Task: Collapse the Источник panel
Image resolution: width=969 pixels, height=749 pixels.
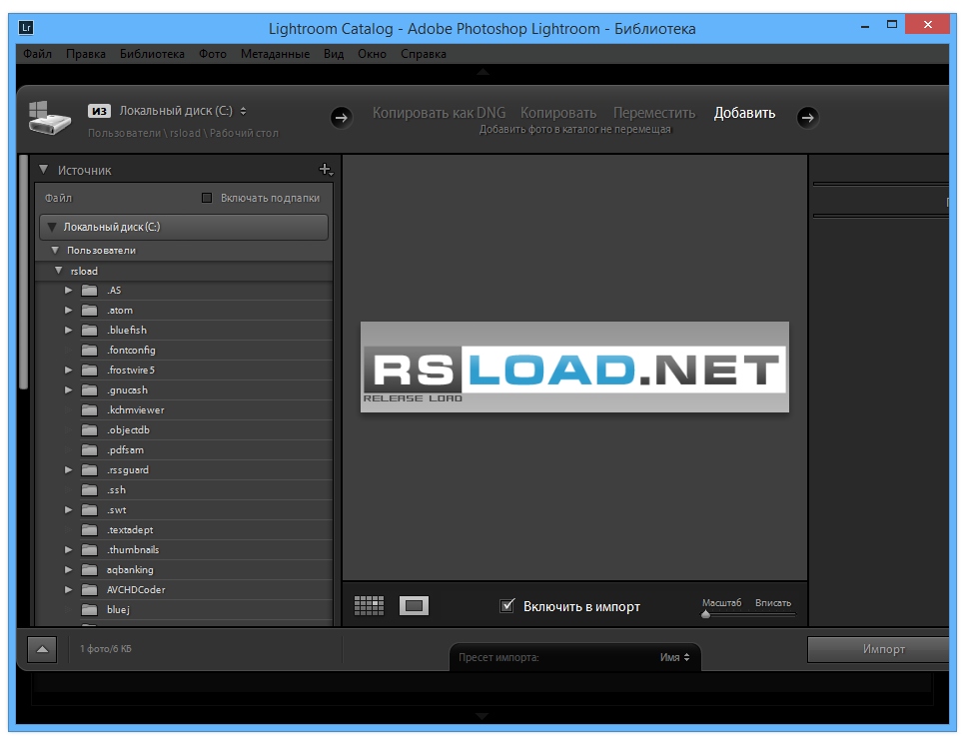Action: tap(43, 170)
